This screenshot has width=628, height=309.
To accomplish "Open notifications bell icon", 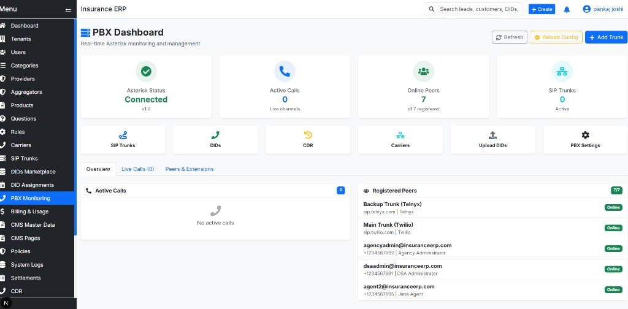I will [x=567, y=9].
